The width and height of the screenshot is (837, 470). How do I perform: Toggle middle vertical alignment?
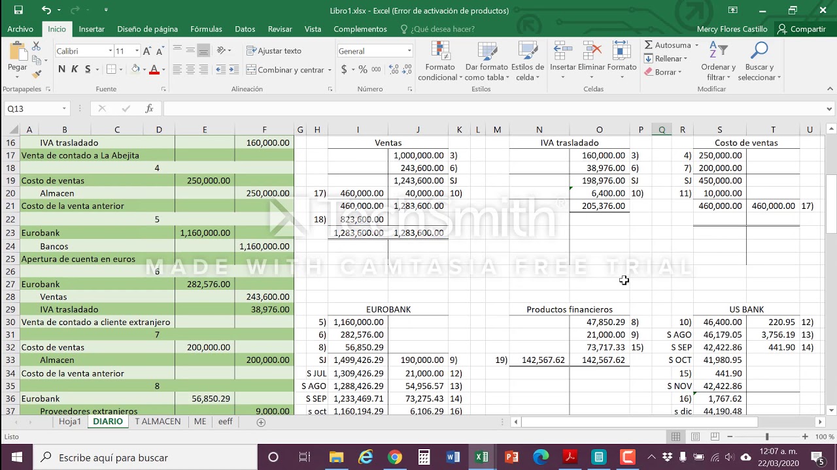click(x=190, y=50)
